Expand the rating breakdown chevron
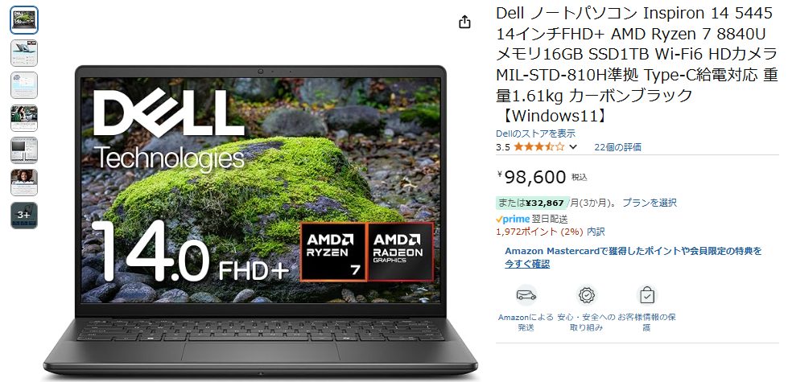Viewport: 788px width, 382px height. pyautogui.click(x=573, y=147)
